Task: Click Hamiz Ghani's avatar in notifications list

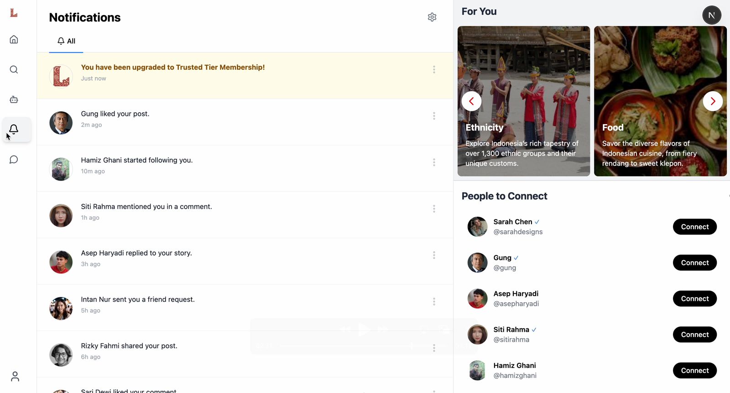Action: click(x=61, y=169)
